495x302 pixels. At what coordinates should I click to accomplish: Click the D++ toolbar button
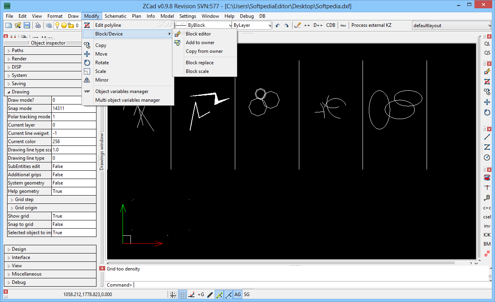pos(318,25)
